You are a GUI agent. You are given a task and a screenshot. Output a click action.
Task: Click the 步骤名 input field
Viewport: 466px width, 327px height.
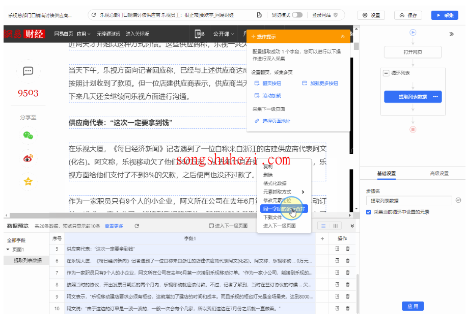click(x=409, y=201)
